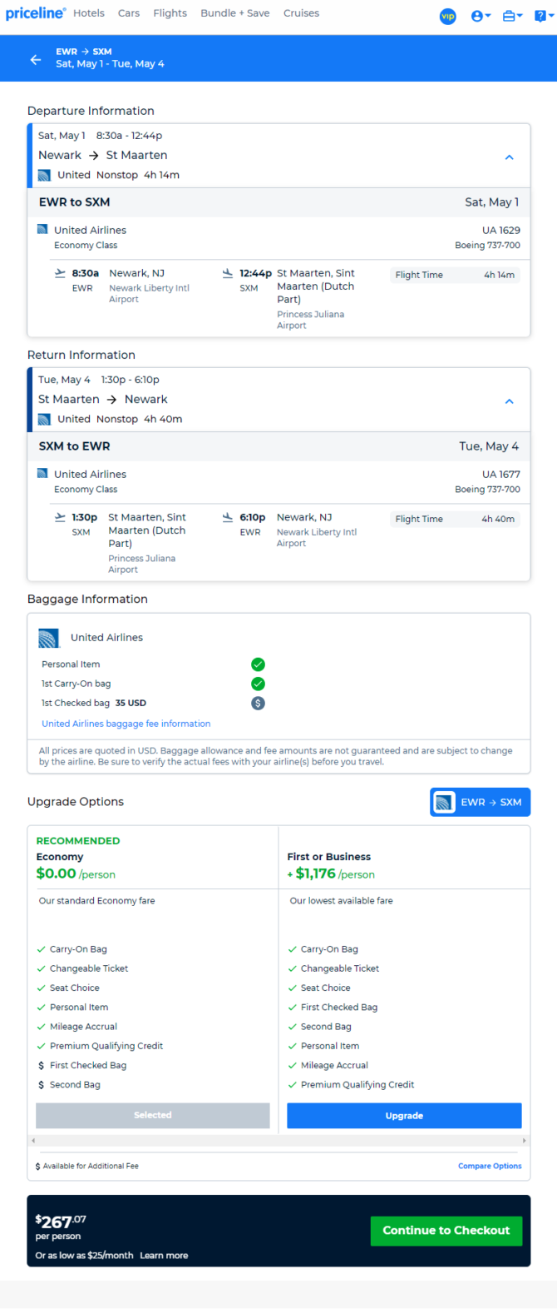Viewport: 557px width, 1309px height.
Task: Collapse the St Maarten to Newark return details
Action: 510,401
